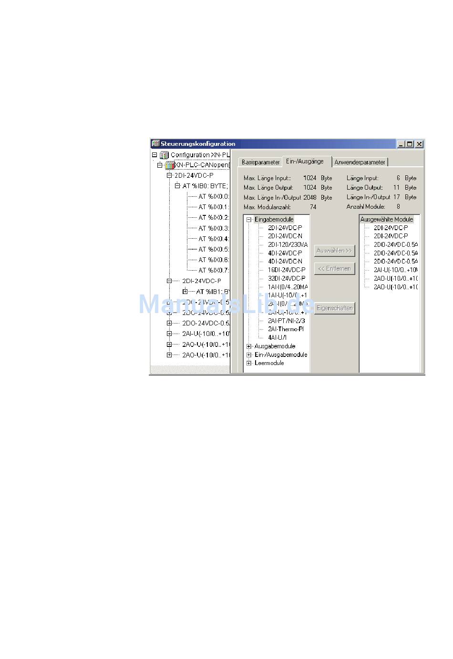The width and height of the screenshot is (453, 659).
Task: Select 2AI-U(-10/0..+10 in the configuration tree
Action: pos(206,334)
